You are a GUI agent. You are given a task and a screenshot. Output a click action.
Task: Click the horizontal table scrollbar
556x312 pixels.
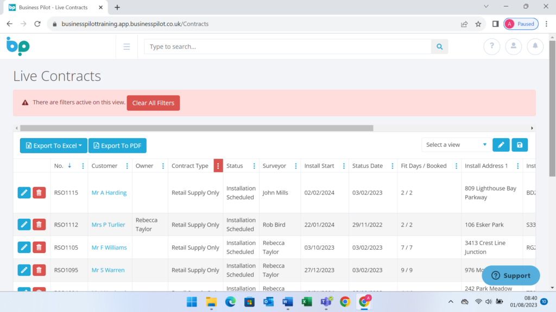197,128
